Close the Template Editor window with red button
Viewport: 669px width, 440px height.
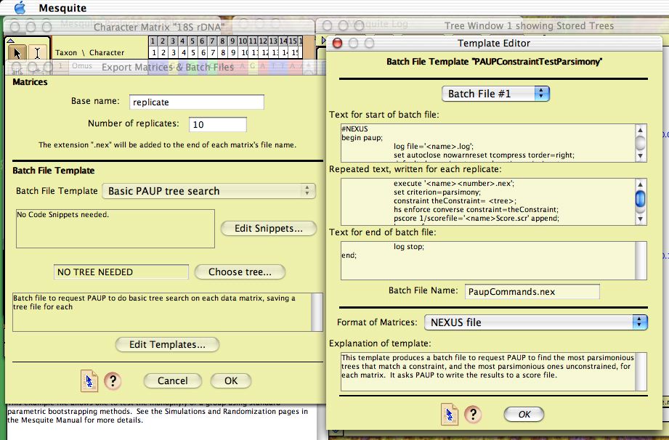click(337, 43)
